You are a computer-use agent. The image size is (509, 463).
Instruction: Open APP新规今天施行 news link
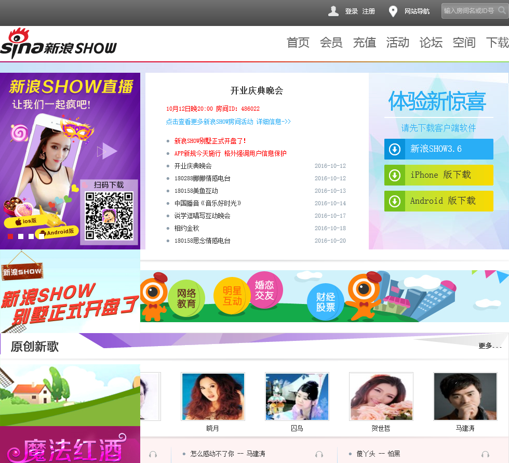(231, 153)
